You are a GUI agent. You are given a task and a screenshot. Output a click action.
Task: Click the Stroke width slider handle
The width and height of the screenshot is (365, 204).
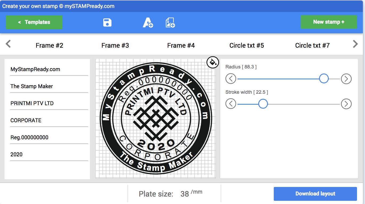tap(263, 104)
